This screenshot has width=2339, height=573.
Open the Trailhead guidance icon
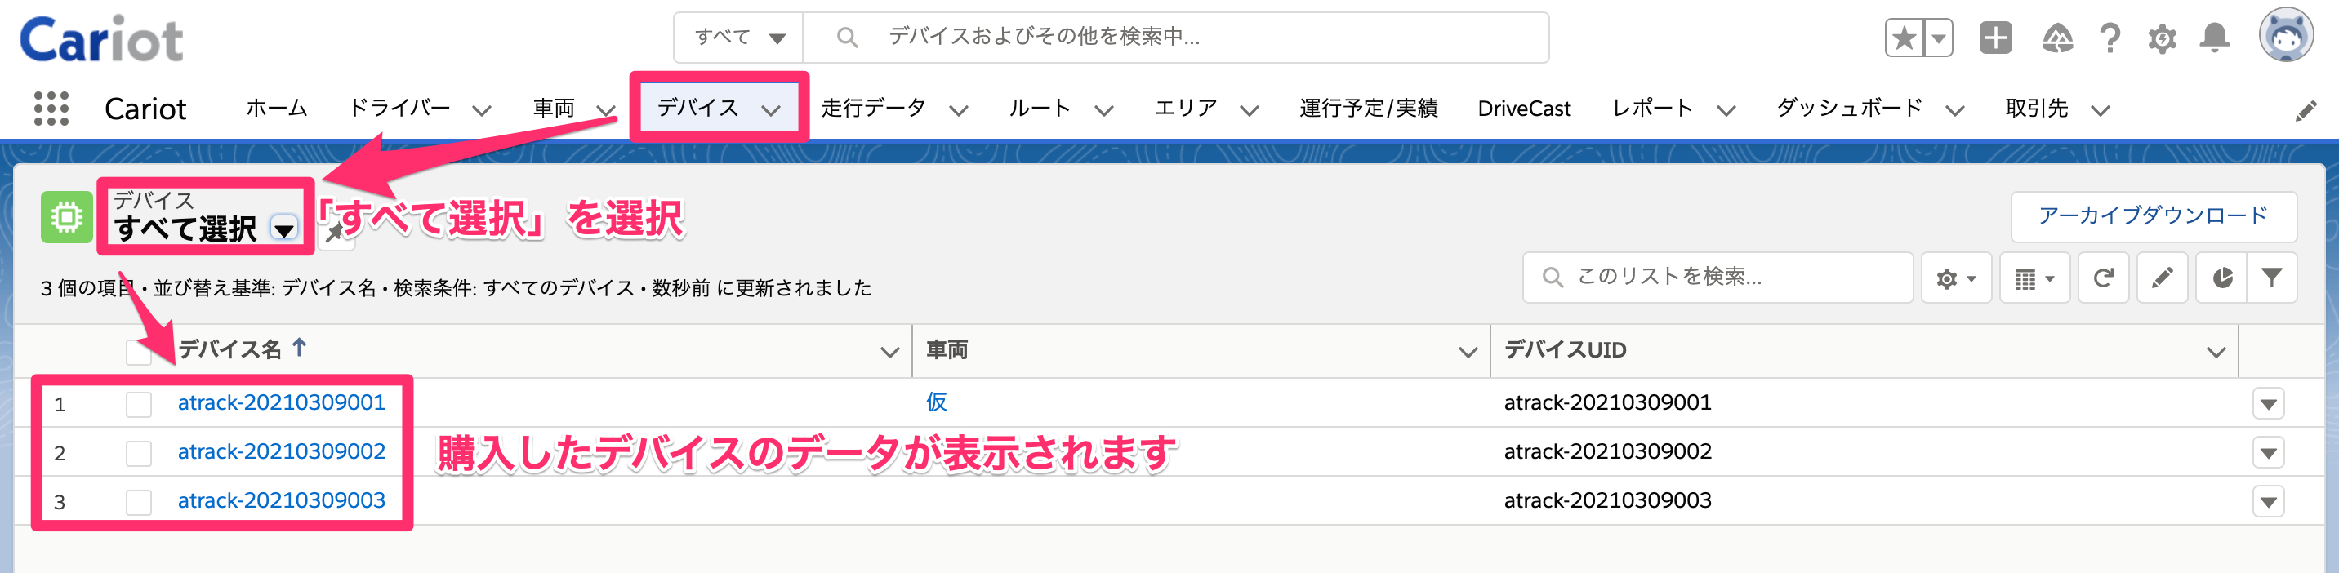[2057, 38]
